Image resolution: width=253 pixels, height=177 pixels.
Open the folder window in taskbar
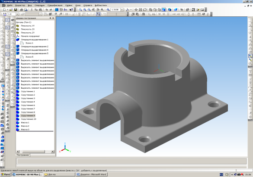[59, 174]
